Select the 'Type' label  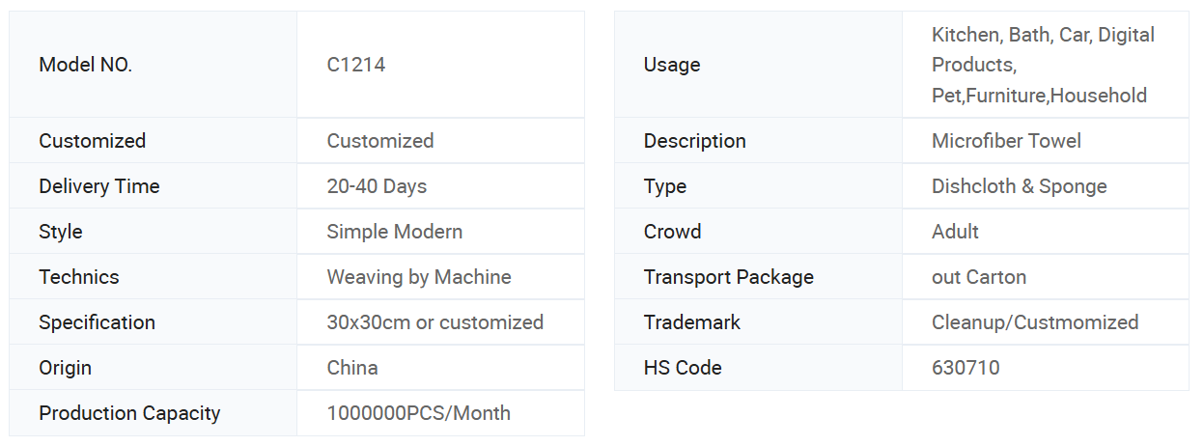(x=665, y=186)
